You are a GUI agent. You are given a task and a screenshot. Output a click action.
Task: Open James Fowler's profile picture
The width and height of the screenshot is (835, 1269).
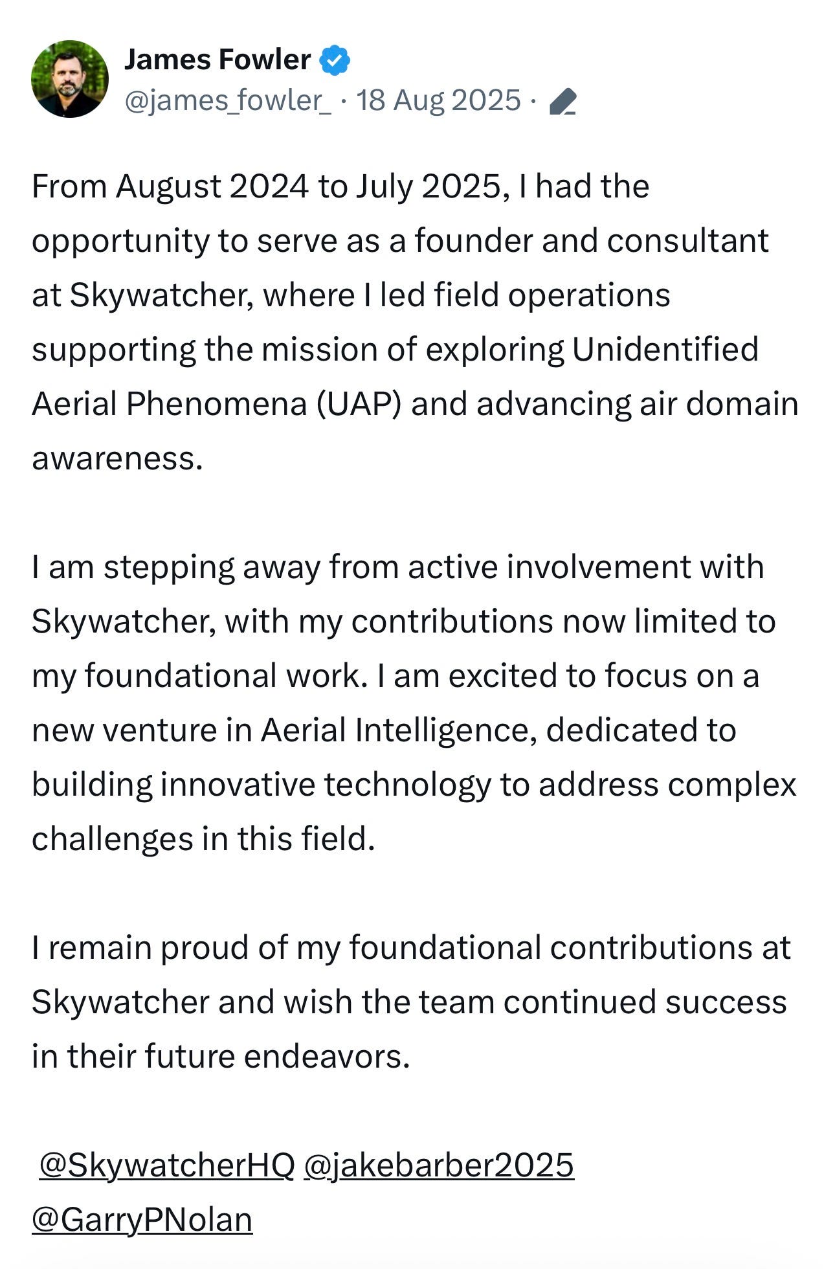tap(70, 79)
